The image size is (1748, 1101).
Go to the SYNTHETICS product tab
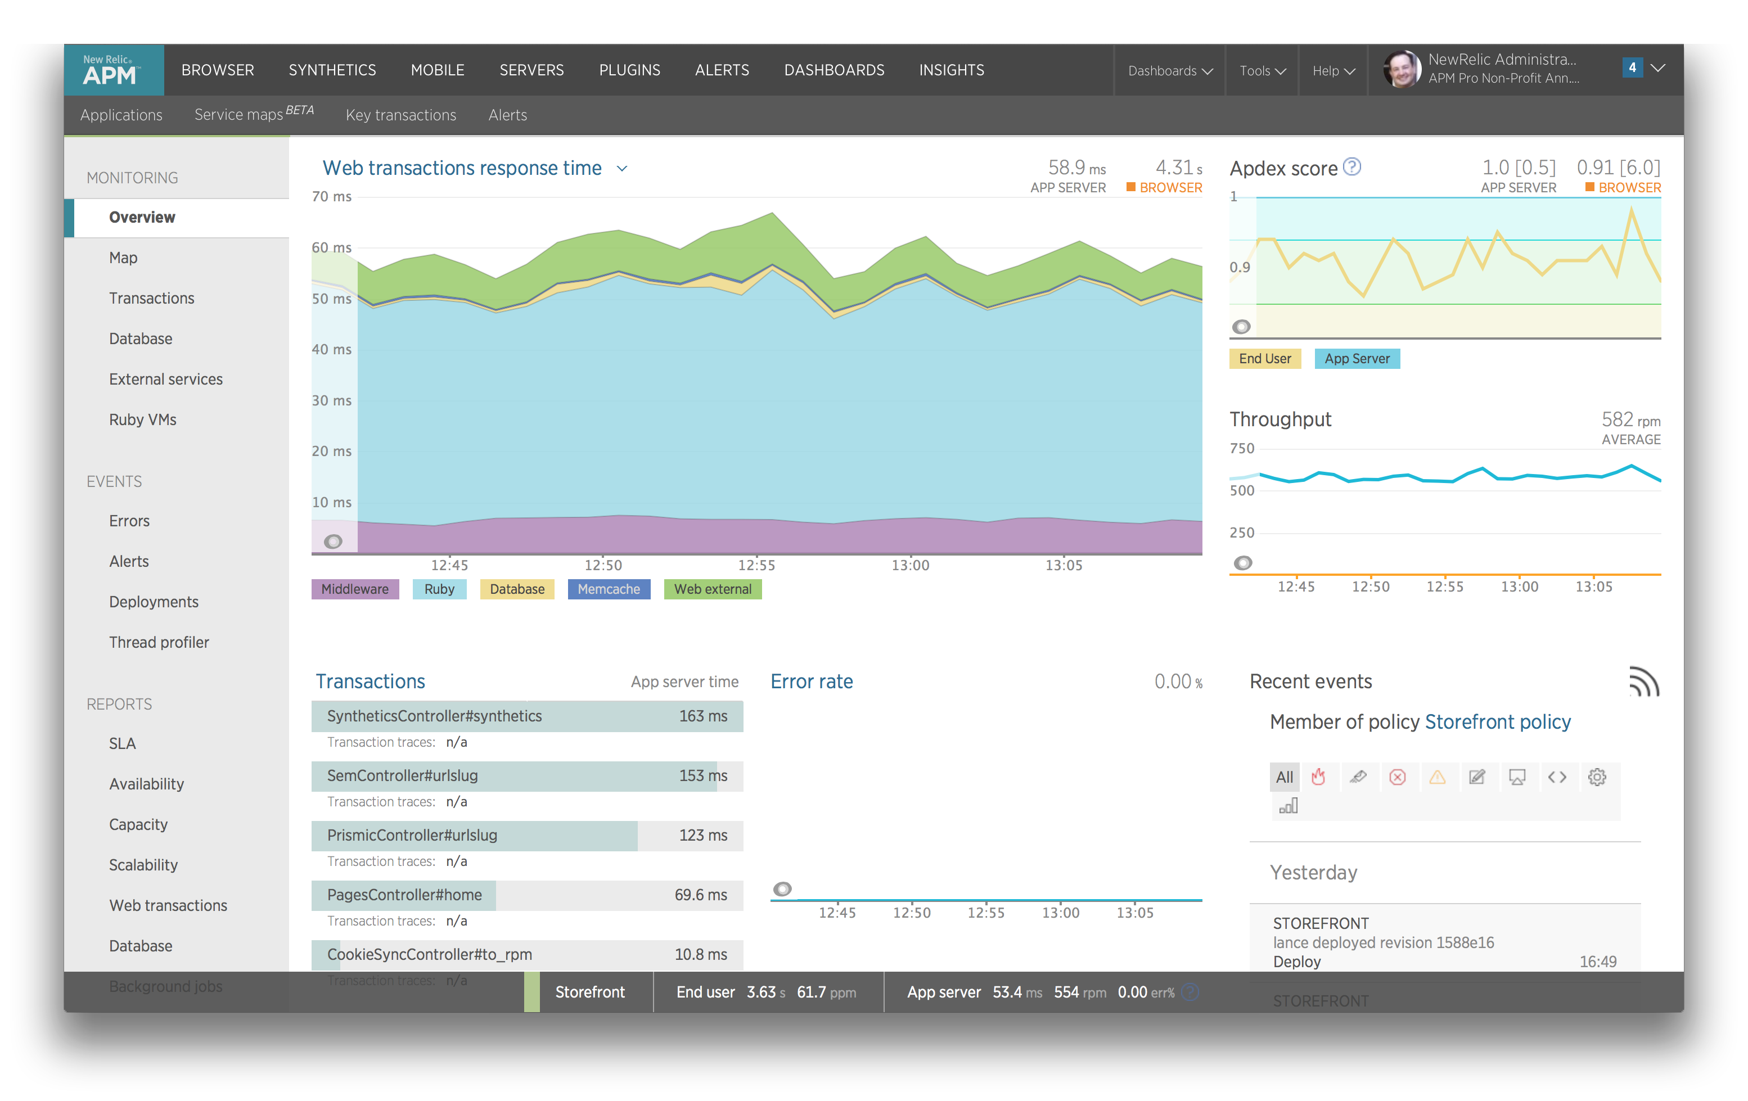coord(332,70)
